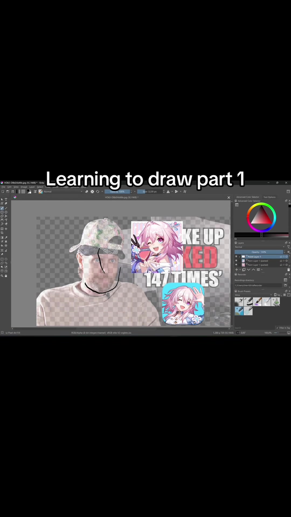This screenshot has width=291, height=517.
Task: Toggle vertical mirror painting mode
Action: (176, 191)
